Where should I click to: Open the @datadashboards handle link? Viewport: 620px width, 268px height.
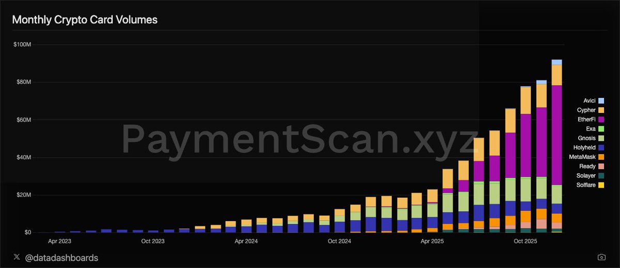tap(61, 257)
